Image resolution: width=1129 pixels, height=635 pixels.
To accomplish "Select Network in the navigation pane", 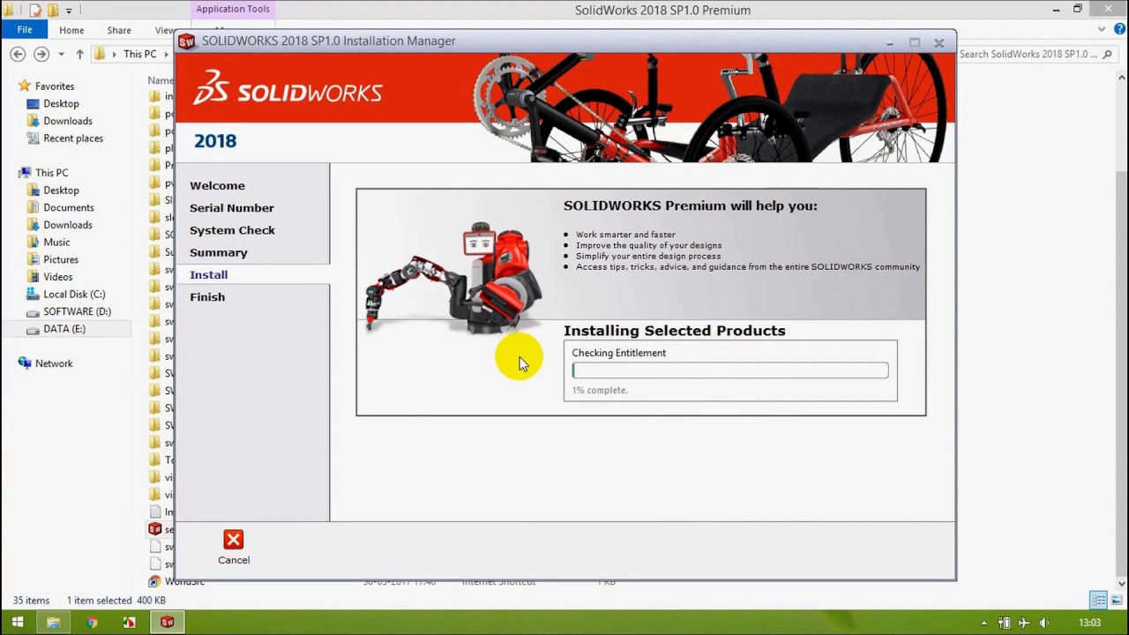I will [x=54, y=363].
